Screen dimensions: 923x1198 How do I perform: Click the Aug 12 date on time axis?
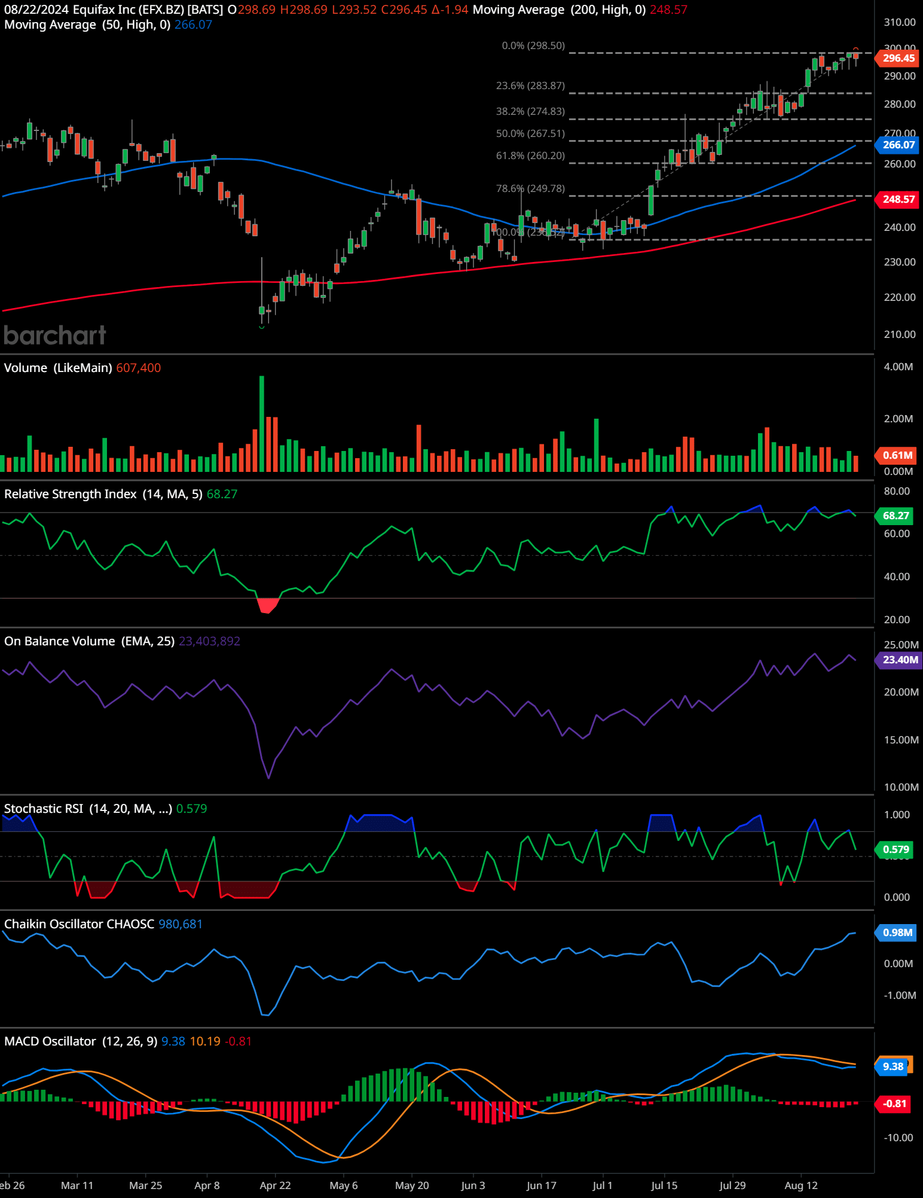[800, 1185]
